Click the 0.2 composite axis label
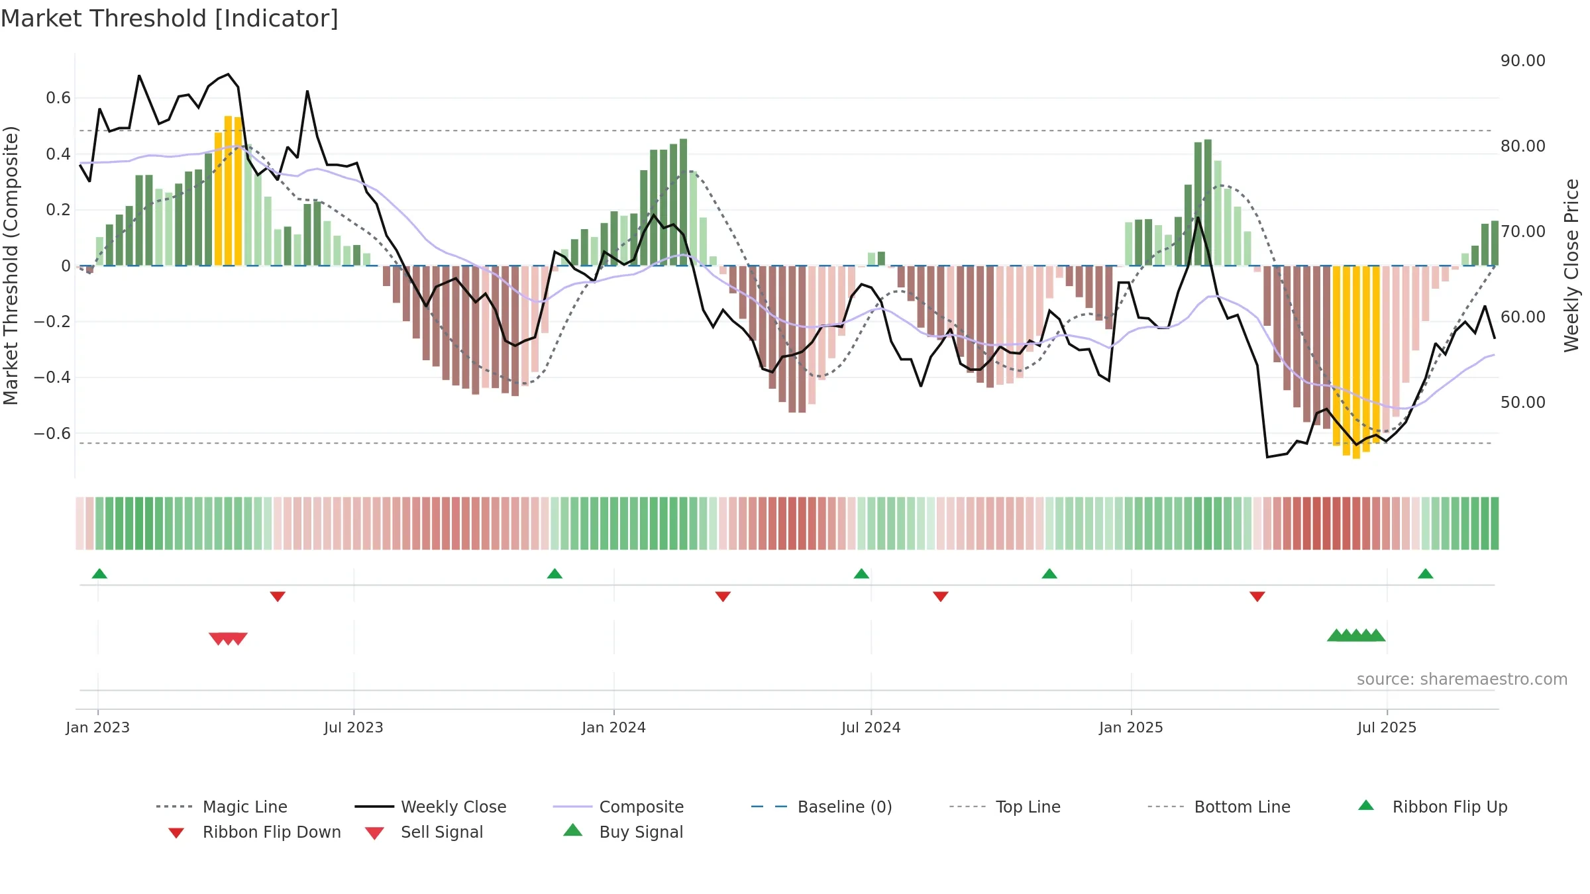The height and width of the screenshot is (894, 1590). (58, 209)
